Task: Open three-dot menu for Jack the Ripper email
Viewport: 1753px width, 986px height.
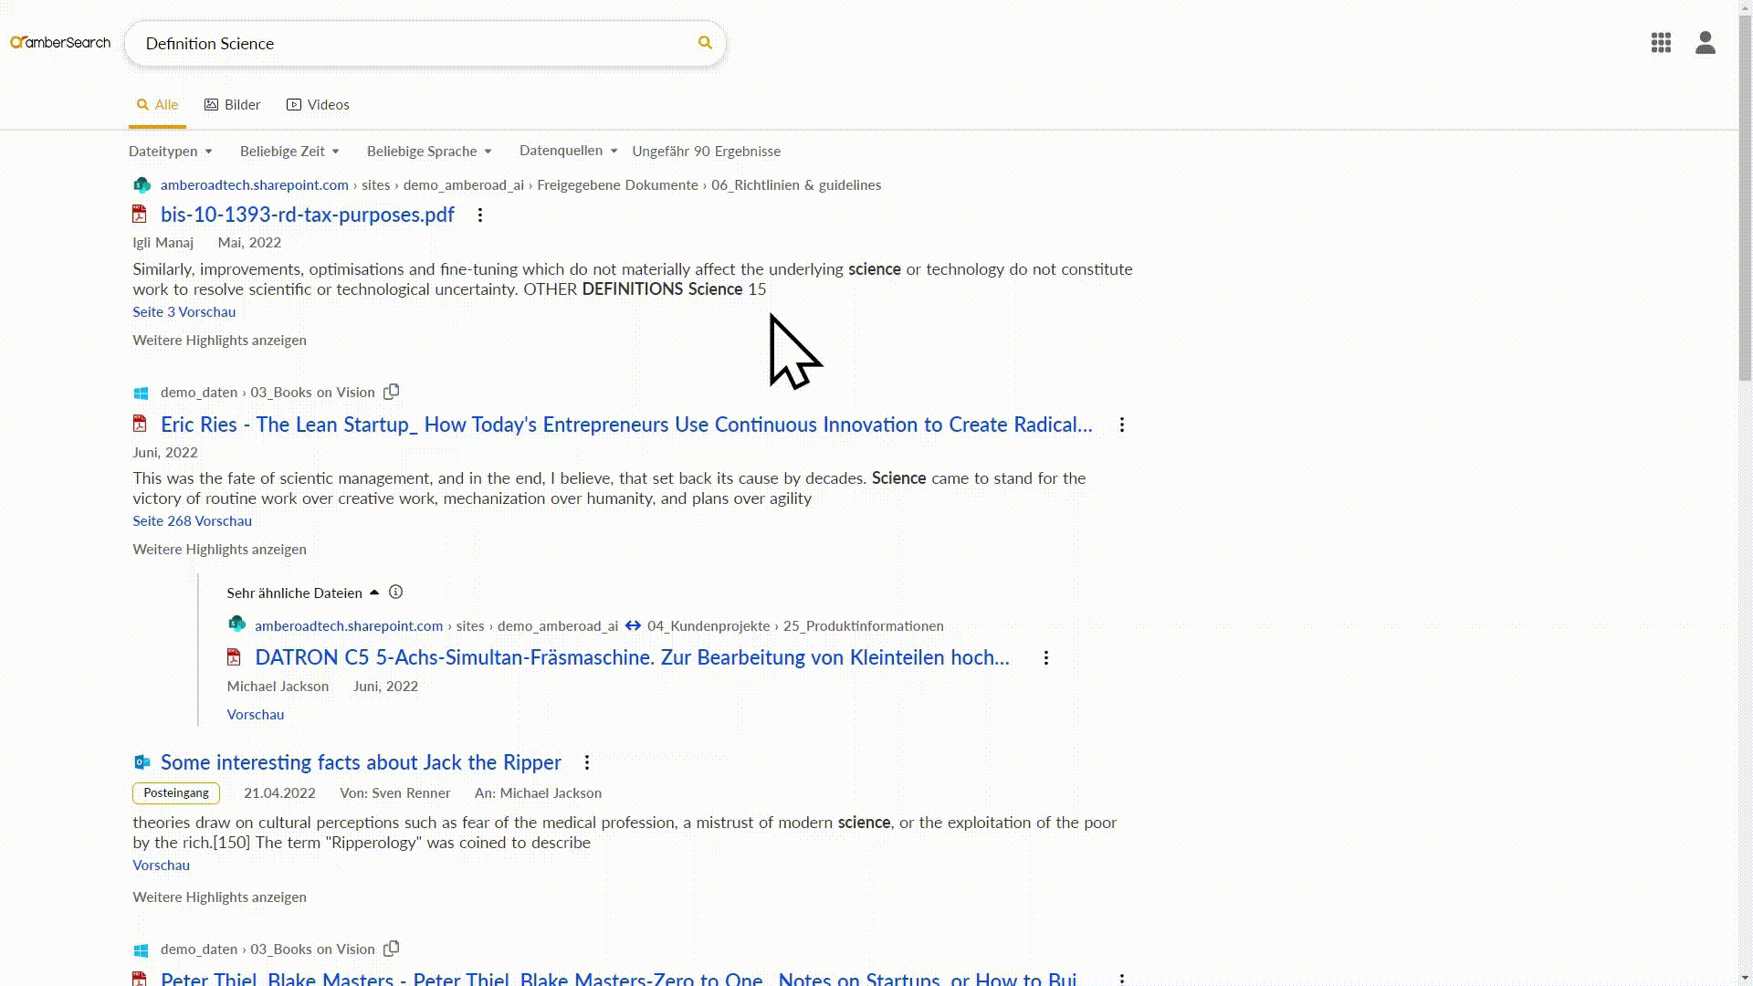Action: coord(587,762)
